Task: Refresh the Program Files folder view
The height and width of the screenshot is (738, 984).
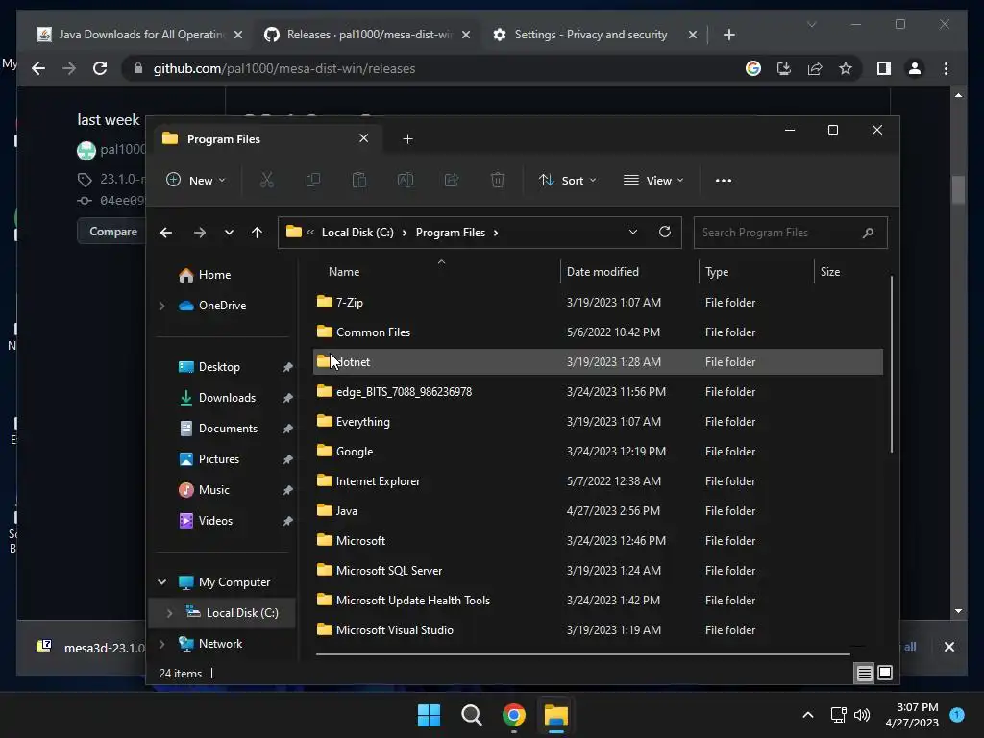Action: tap(665, 233)
